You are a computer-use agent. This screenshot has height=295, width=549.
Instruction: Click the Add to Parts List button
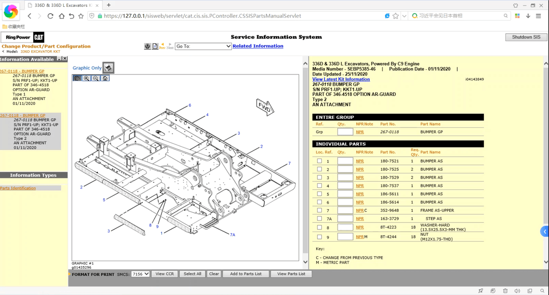[x=246, y=274]
